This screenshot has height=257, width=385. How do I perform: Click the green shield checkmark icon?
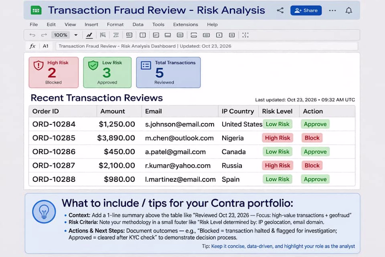[x=93, y=66]
